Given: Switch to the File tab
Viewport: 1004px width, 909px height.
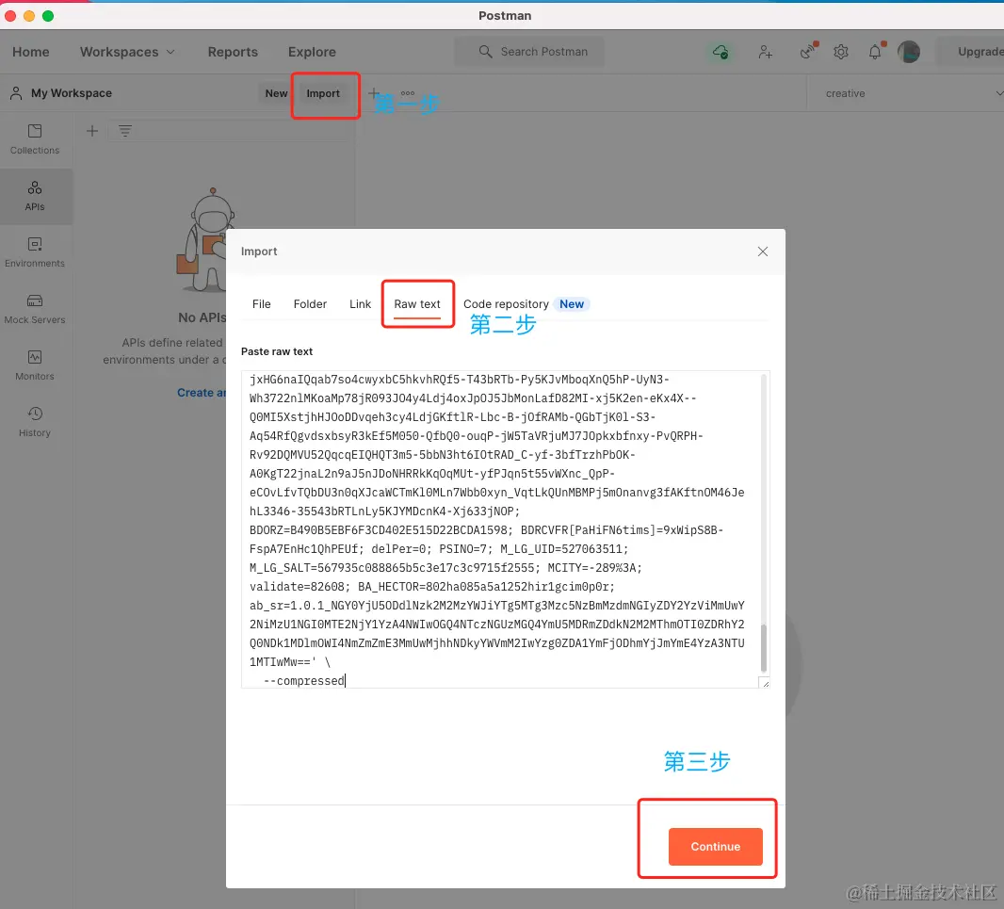Looking at the screenshot, I should click(261, 303).
